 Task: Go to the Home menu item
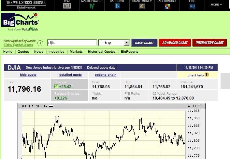pyautogui.click(x=8, y=51)
